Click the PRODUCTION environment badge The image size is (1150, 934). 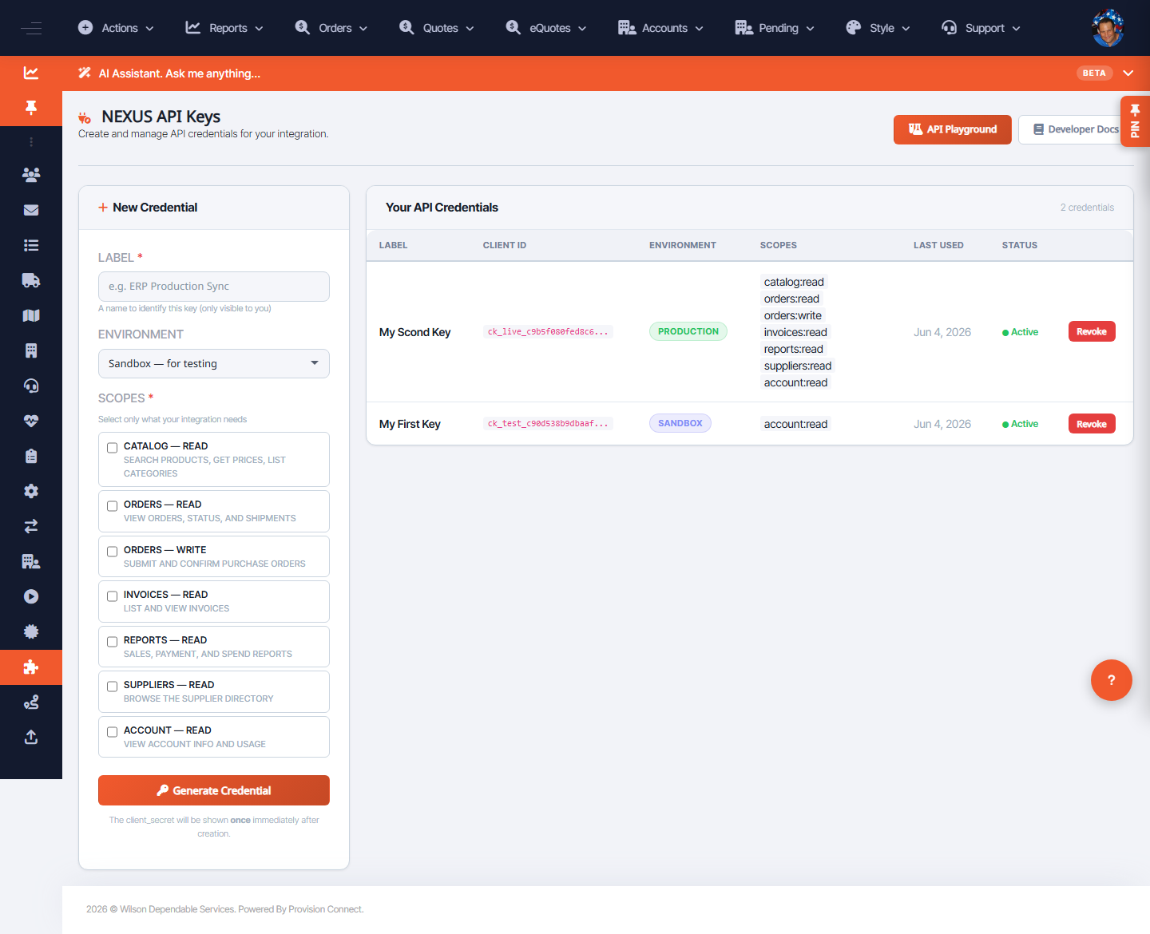point(688,331)
